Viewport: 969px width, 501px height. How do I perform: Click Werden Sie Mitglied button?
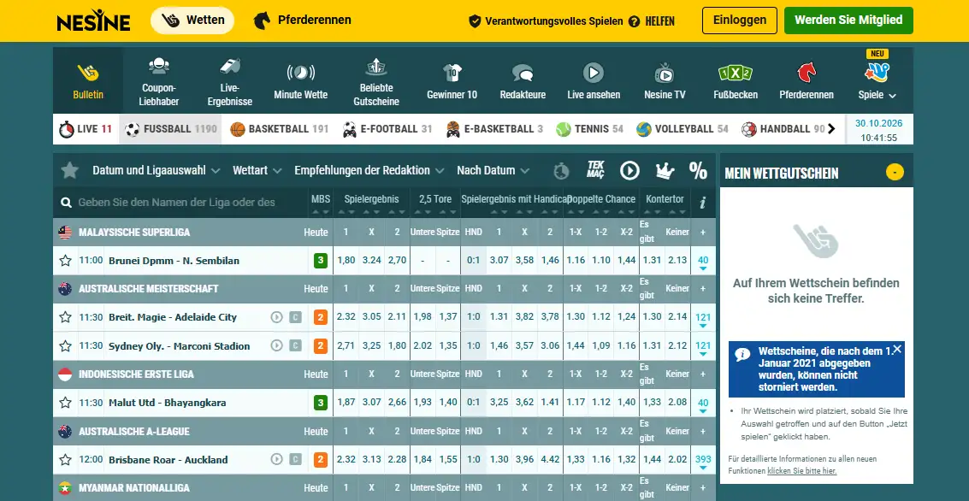(x=848, y=21)
